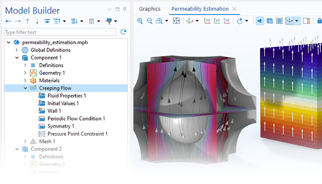This screenshot has width=322, height=184.
Task: Open the Collapse All dropdown arrow
Action: pyautogui.click(x=64, y=21)
